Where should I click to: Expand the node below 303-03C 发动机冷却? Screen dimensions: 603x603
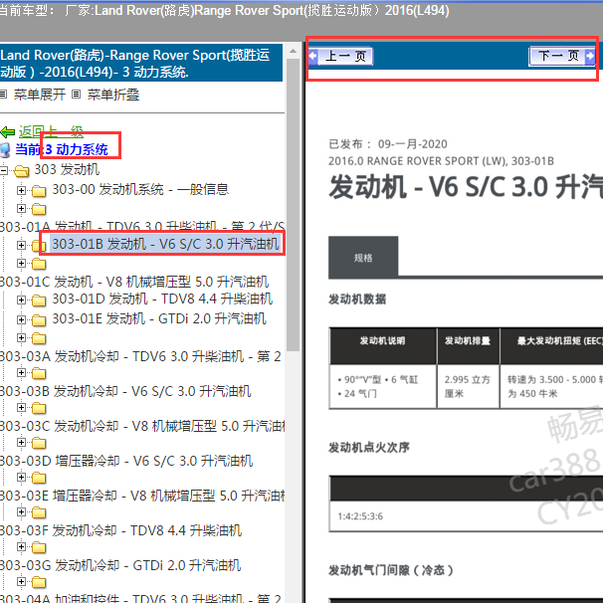pos(21,442)
